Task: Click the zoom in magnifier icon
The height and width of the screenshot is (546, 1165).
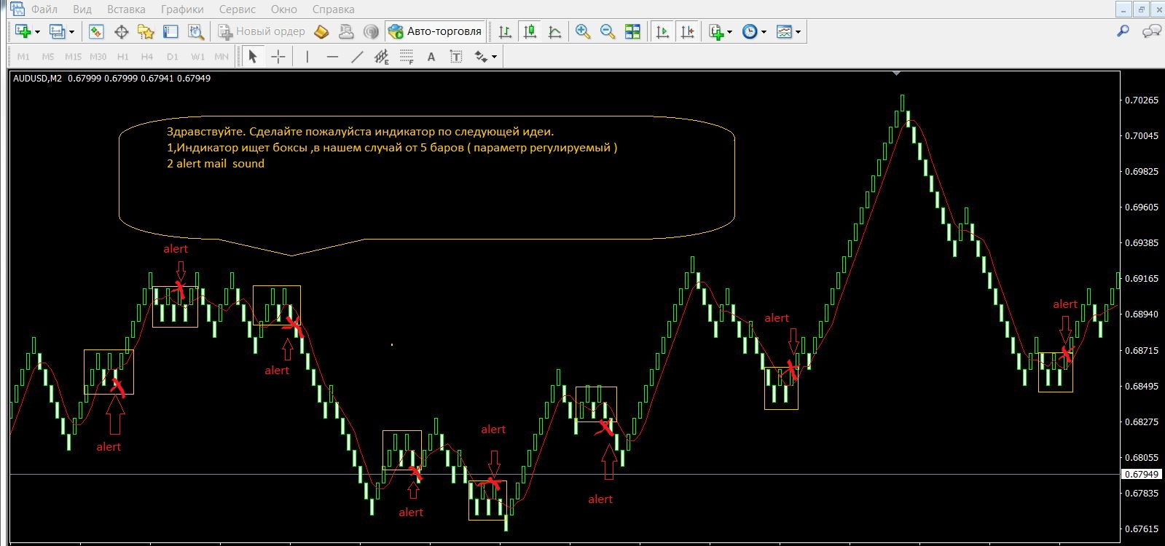Action: pos(582,31)
